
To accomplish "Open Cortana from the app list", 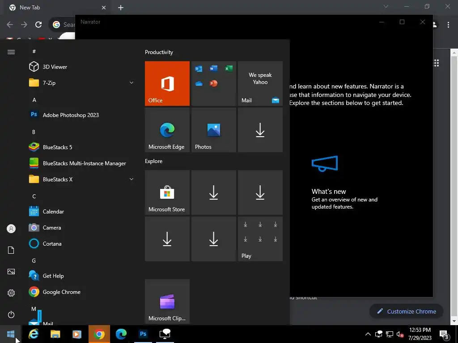I will coord(81,243).
